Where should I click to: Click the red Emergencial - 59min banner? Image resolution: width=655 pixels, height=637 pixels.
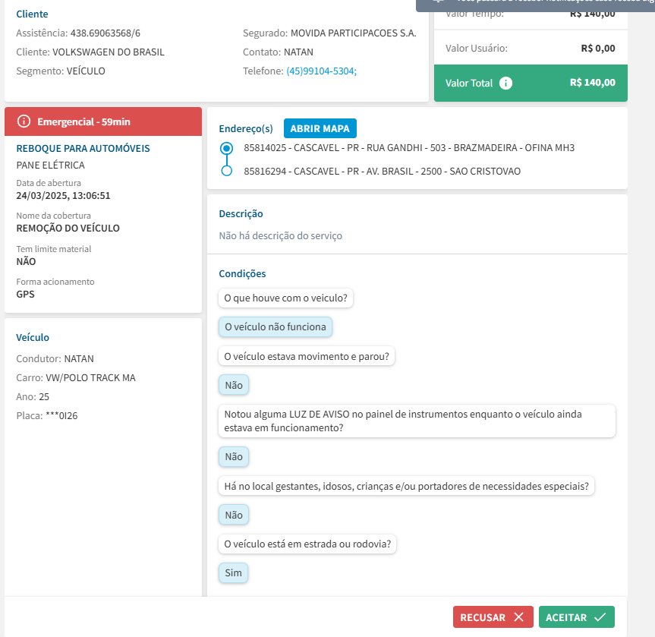(x=103, y=121)
